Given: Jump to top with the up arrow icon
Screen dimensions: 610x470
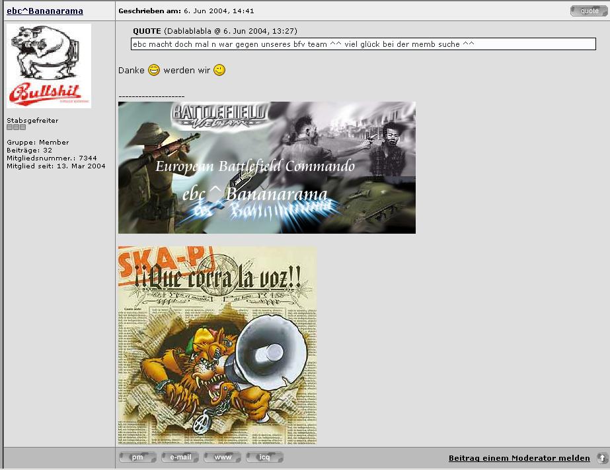Looking at the screenshot, I should click(602, 458).
